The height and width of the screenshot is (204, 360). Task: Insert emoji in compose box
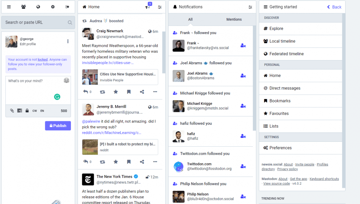pos(66,80)
